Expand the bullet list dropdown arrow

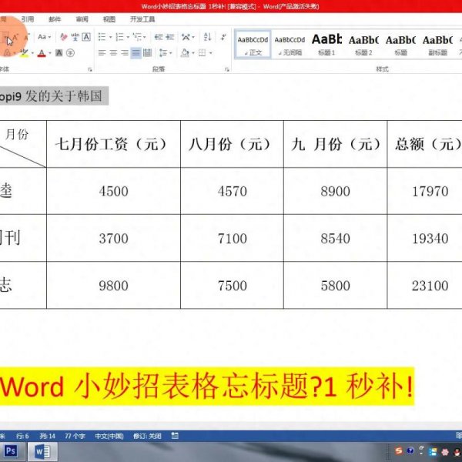111,36
